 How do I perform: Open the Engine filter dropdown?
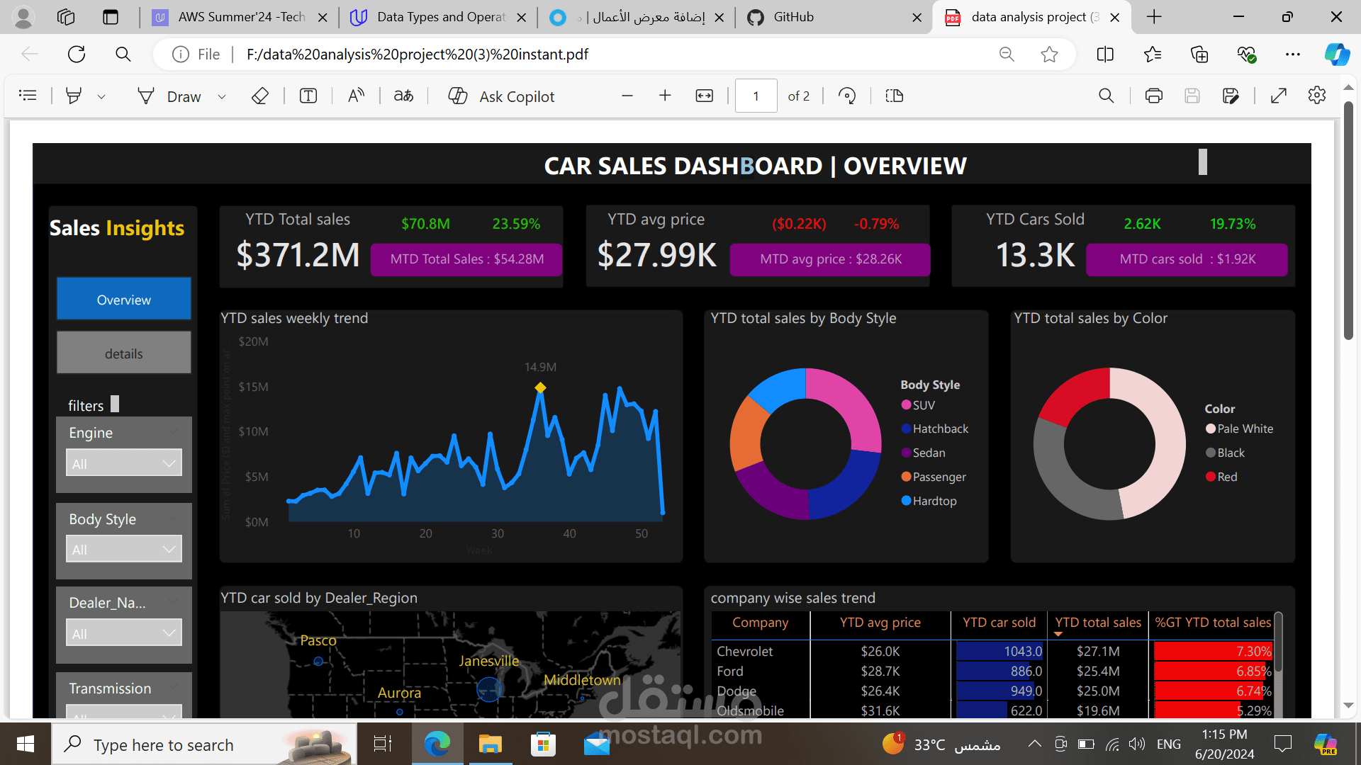pos(124,464)
